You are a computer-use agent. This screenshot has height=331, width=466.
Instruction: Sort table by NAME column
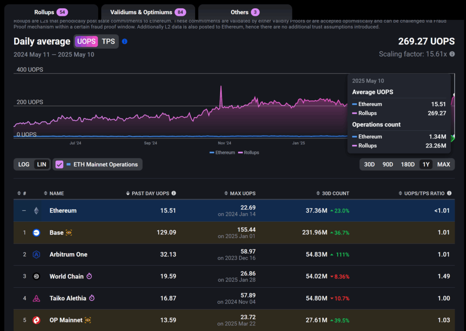[x=54, y=194]
